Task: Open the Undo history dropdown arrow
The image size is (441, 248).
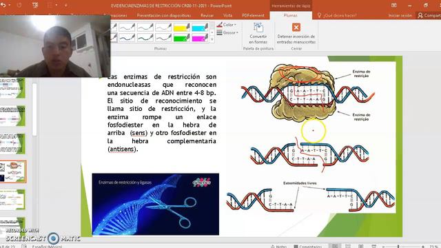Action: tap(10, 5)
